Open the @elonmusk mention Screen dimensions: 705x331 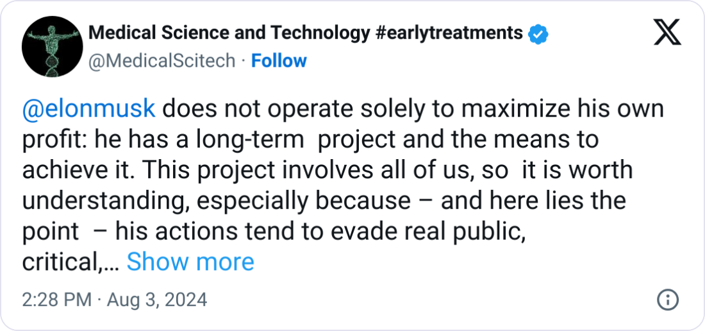pyautogui.click(x=88, y=109)
